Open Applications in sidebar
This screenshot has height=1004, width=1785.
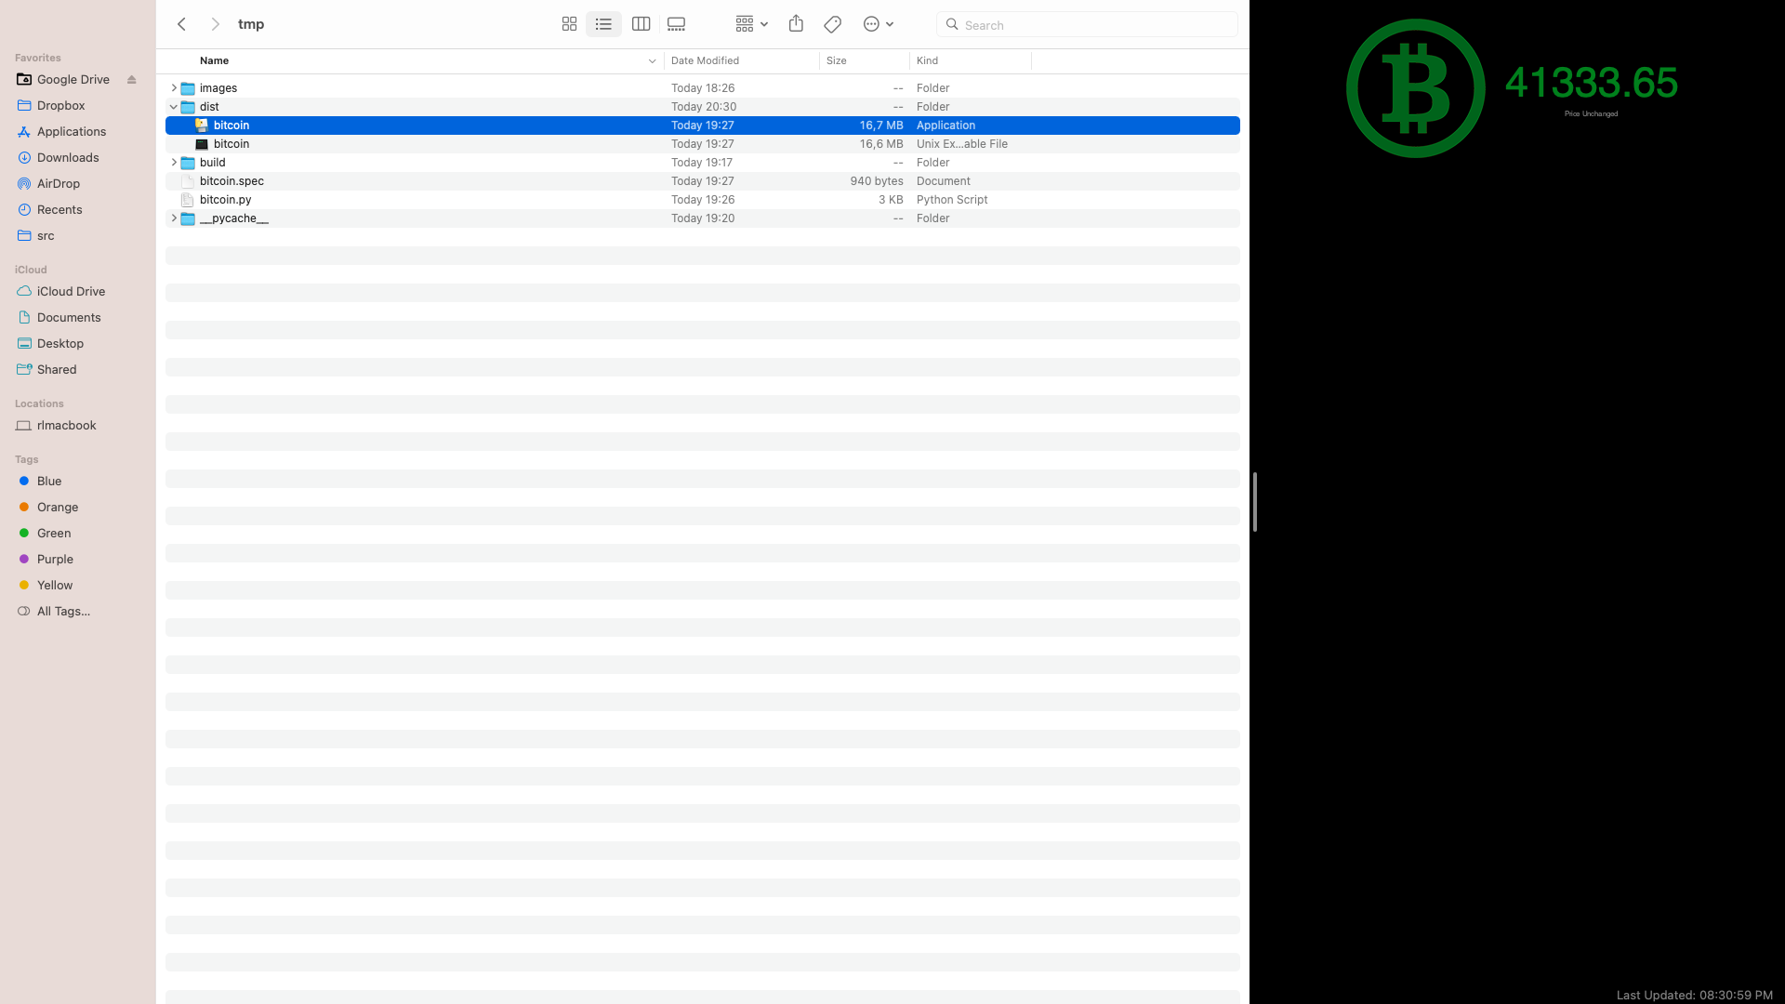point(71,132)
